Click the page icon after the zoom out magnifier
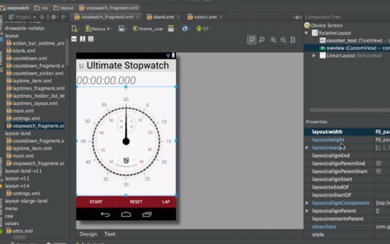Screen dimensions: 390x244 coord(293,40)
